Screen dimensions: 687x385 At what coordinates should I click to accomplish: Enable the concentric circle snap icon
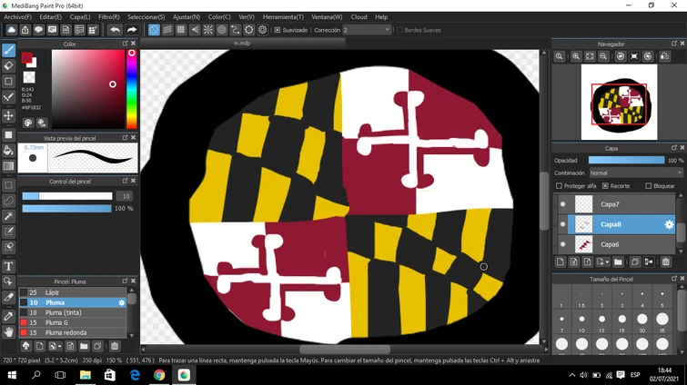[222, 30]
